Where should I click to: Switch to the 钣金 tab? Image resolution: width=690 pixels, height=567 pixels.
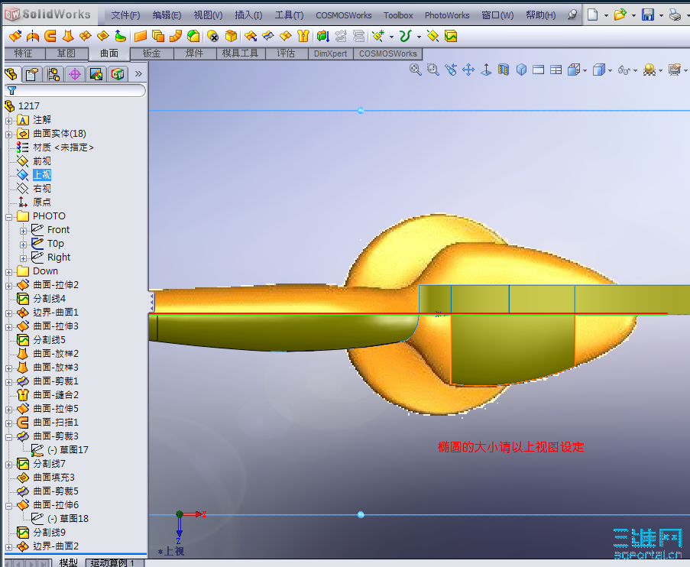point(152,53)
